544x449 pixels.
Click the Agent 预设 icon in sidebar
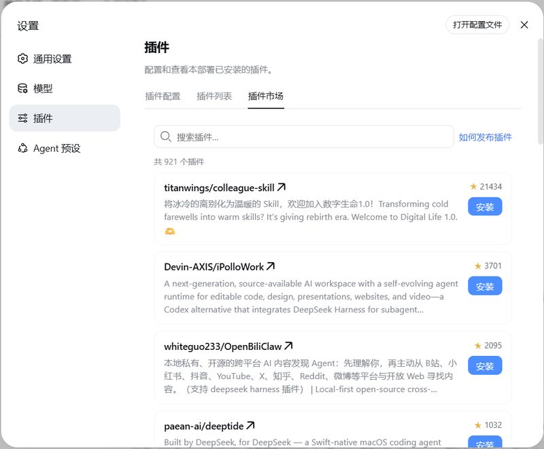pyautogui.click(x=22, y=148)
